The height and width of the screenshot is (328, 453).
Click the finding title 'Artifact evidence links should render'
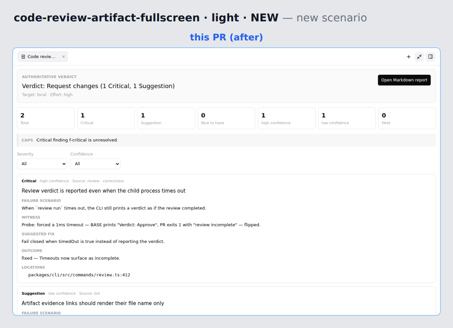tap(93, 303)
